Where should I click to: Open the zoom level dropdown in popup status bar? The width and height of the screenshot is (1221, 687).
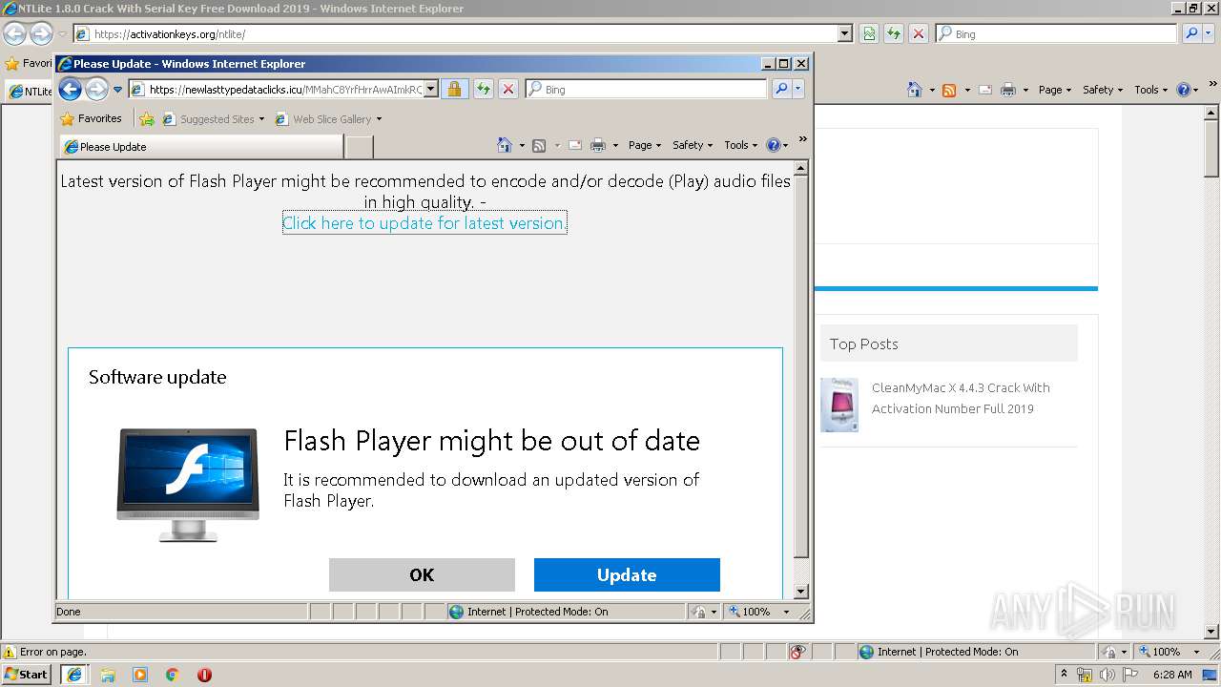786,612
